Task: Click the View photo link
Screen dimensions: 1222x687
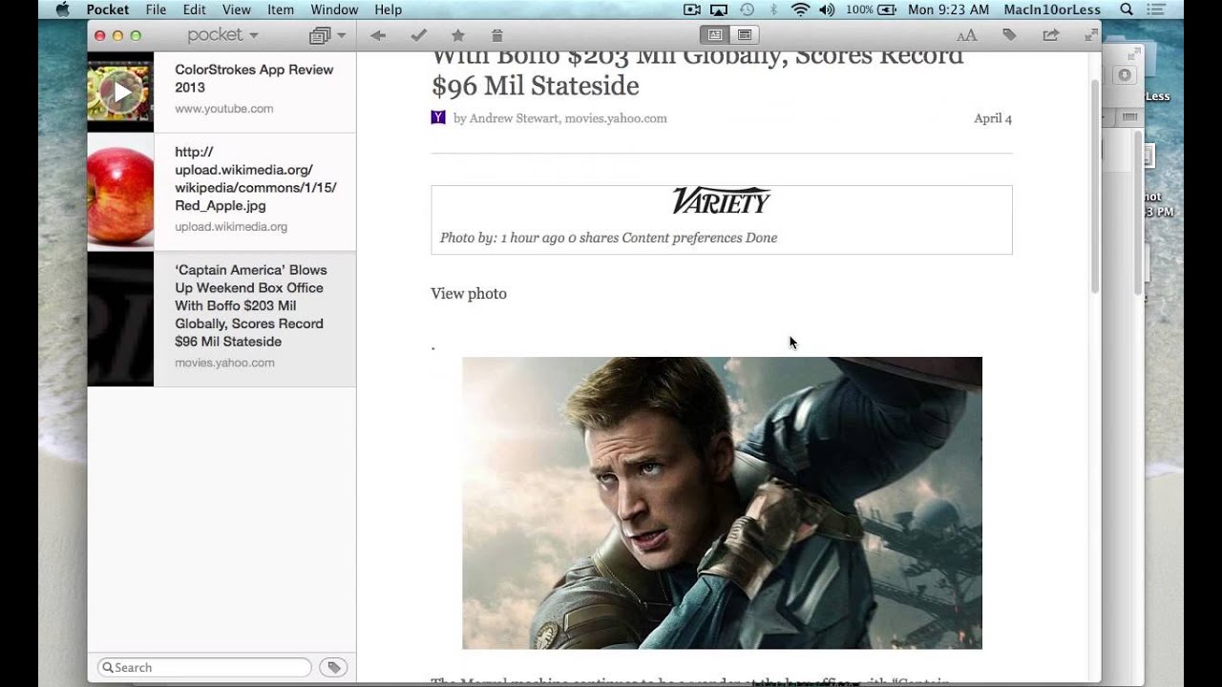Action: point(469,294)
